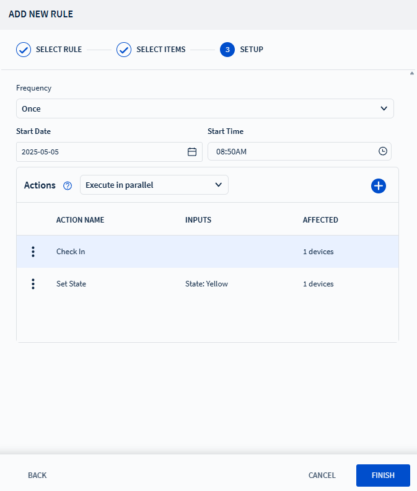Viewport: 417px width, 491px height.
Task: Expand the Frequency dropdown showing Once
Action: 204,108
